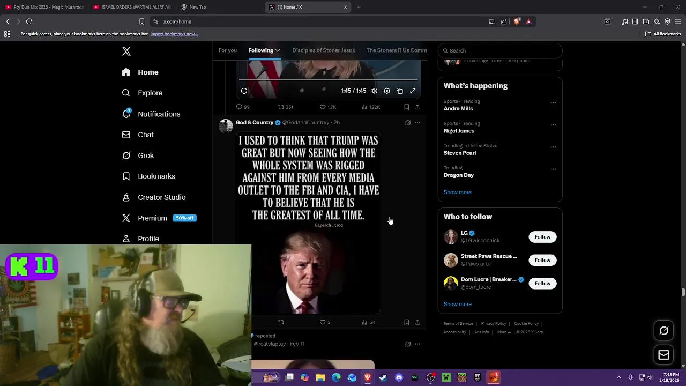Click the God & Country avatar
This screenshot has height=386, width=686.
pos(226,126)
